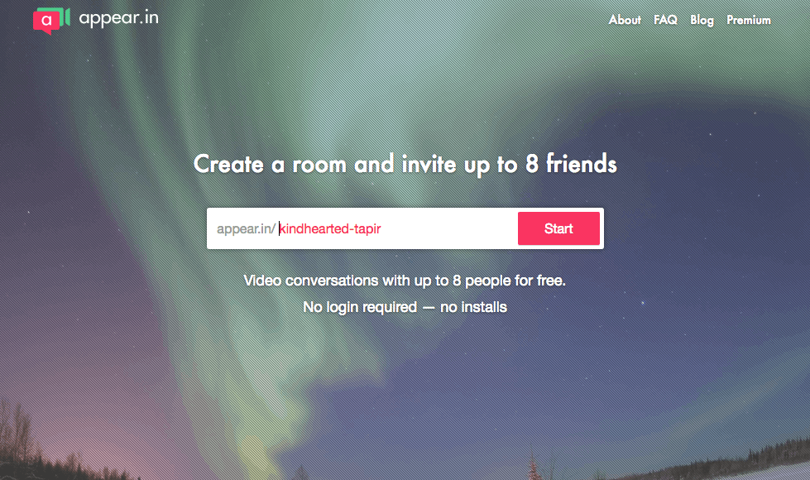The height and width of the screenshot is (480, 810).
Task: Click the bare trees at bottom left
Action: point(21,439)
